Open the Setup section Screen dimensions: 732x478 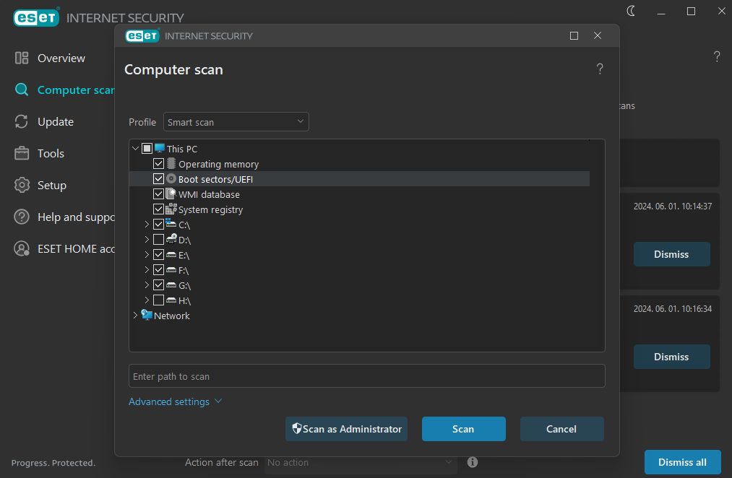(x=52, y=185)
